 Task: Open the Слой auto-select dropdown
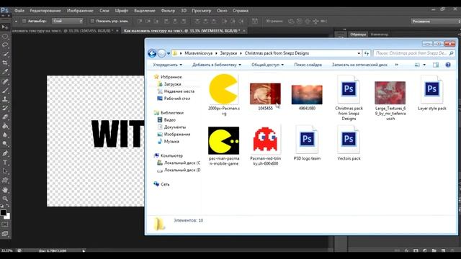[67, 21]
